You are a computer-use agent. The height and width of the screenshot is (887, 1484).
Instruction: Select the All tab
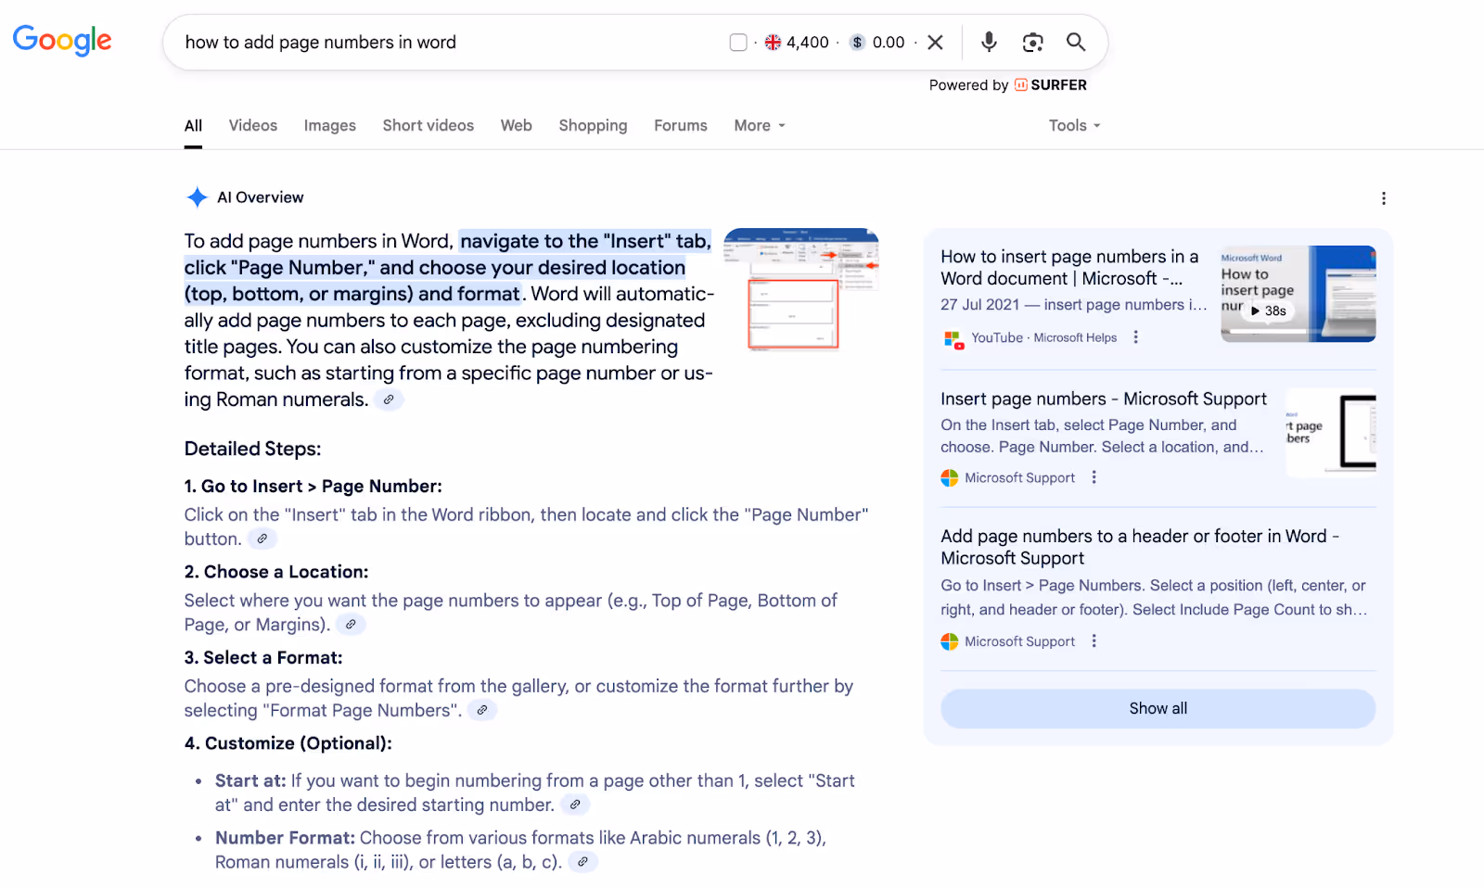coord(193,125)
